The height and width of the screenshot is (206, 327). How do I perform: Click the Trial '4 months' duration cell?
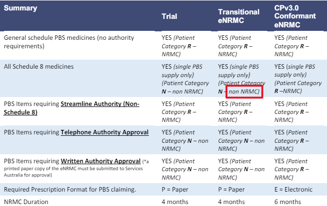click(175, 202)
